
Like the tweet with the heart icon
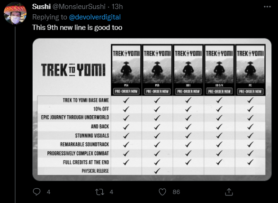point(162,192)
